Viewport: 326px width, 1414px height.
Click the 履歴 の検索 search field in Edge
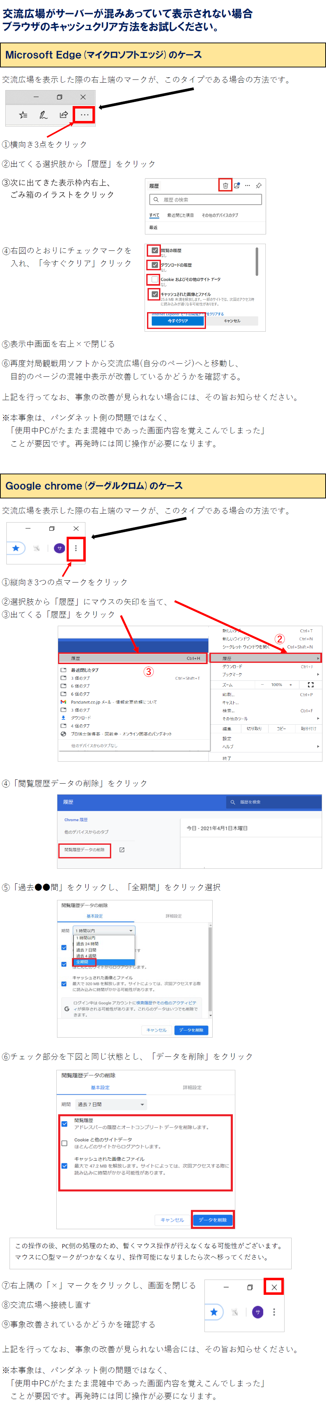click(206, 200)
